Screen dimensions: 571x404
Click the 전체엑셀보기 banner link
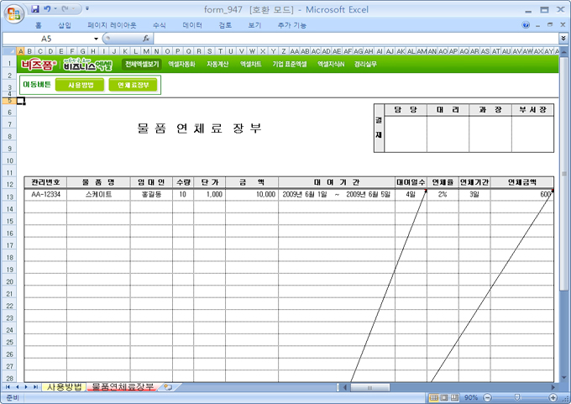tap(142, 64)
